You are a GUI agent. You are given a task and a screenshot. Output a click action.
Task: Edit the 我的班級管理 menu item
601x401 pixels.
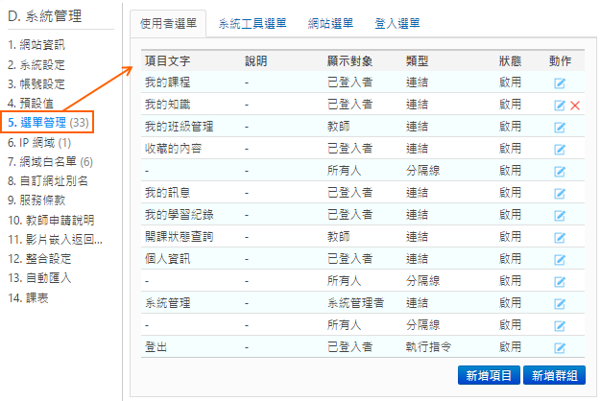[560, 127]
